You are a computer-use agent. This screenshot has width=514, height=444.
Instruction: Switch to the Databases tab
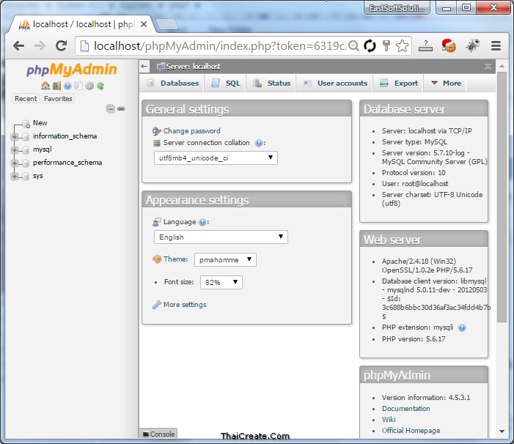173,84
